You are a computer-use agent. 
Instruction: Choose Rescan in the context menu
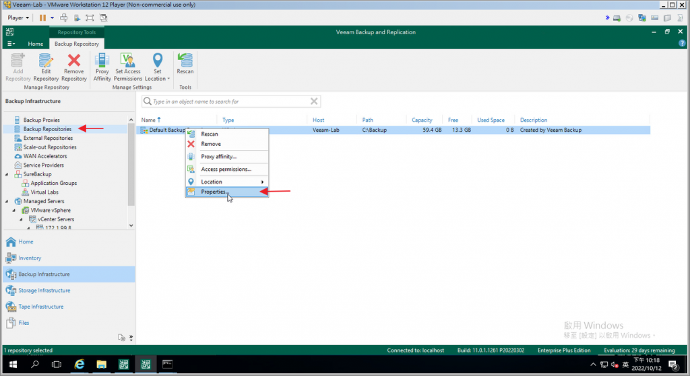tap(226, 134)
